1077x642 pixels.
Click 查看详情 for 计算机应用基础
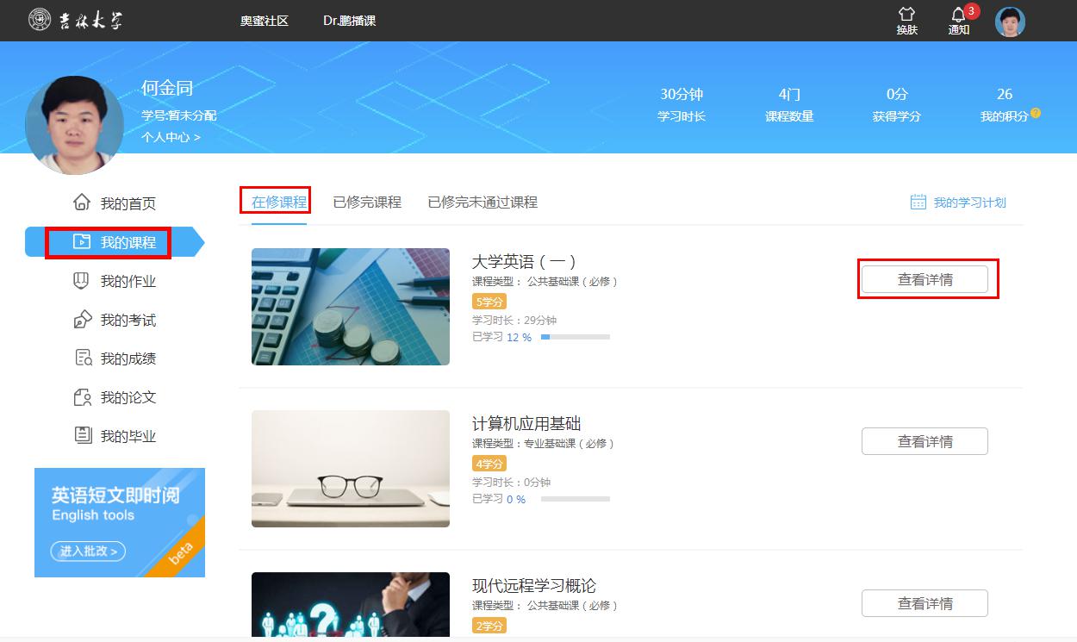pos(924,441)
